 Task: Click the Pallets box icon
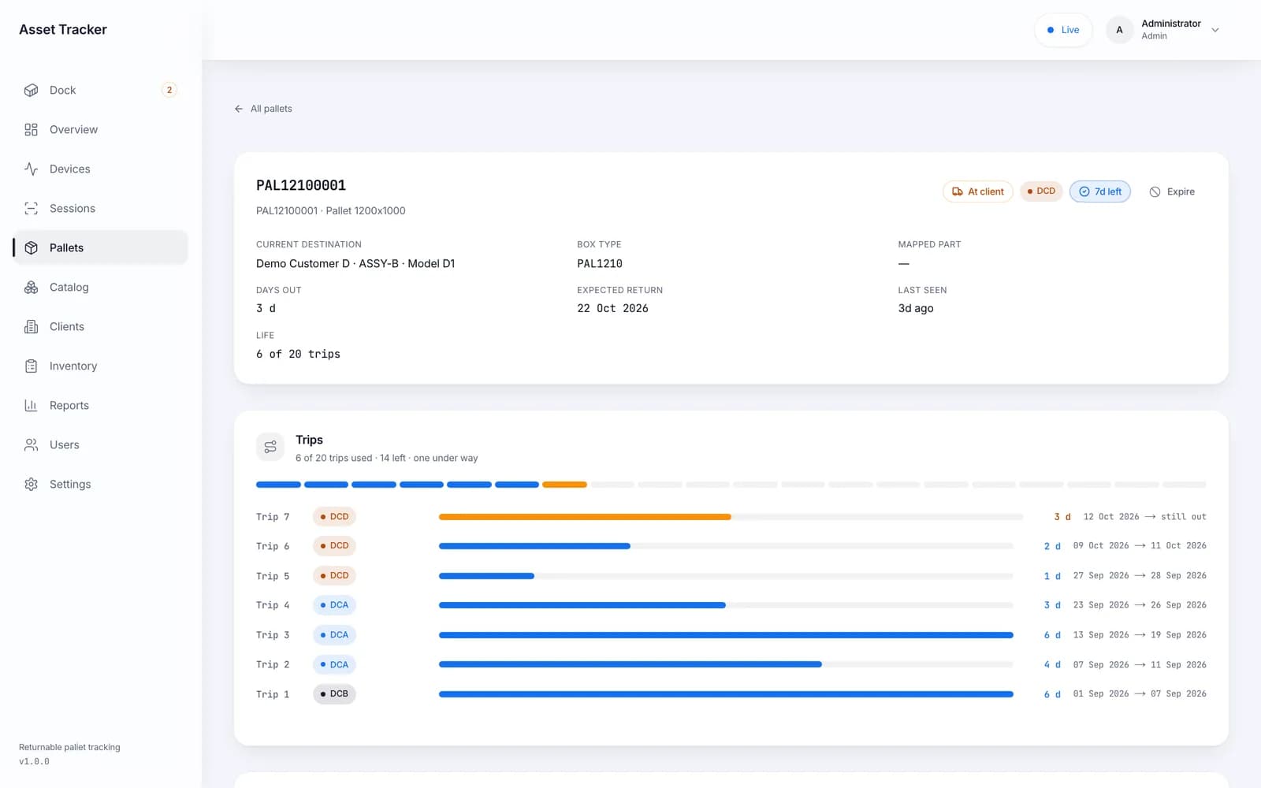(31, 247)
